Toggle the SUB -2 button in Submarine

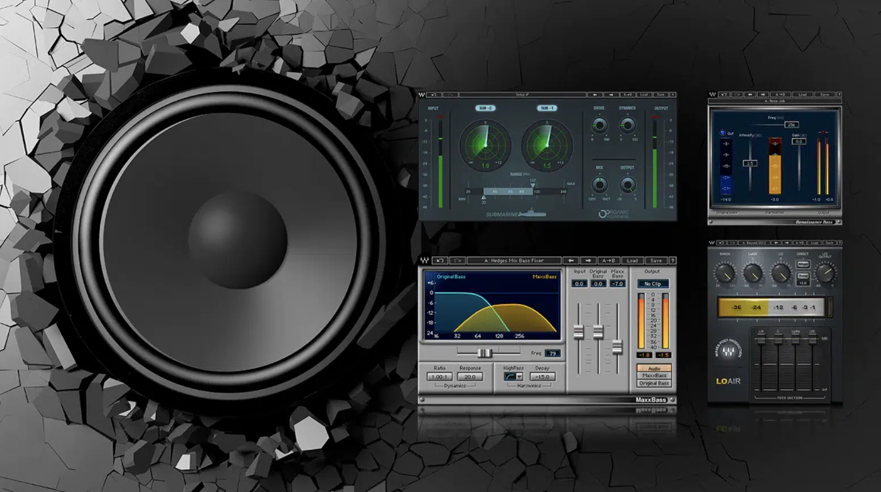485,108
